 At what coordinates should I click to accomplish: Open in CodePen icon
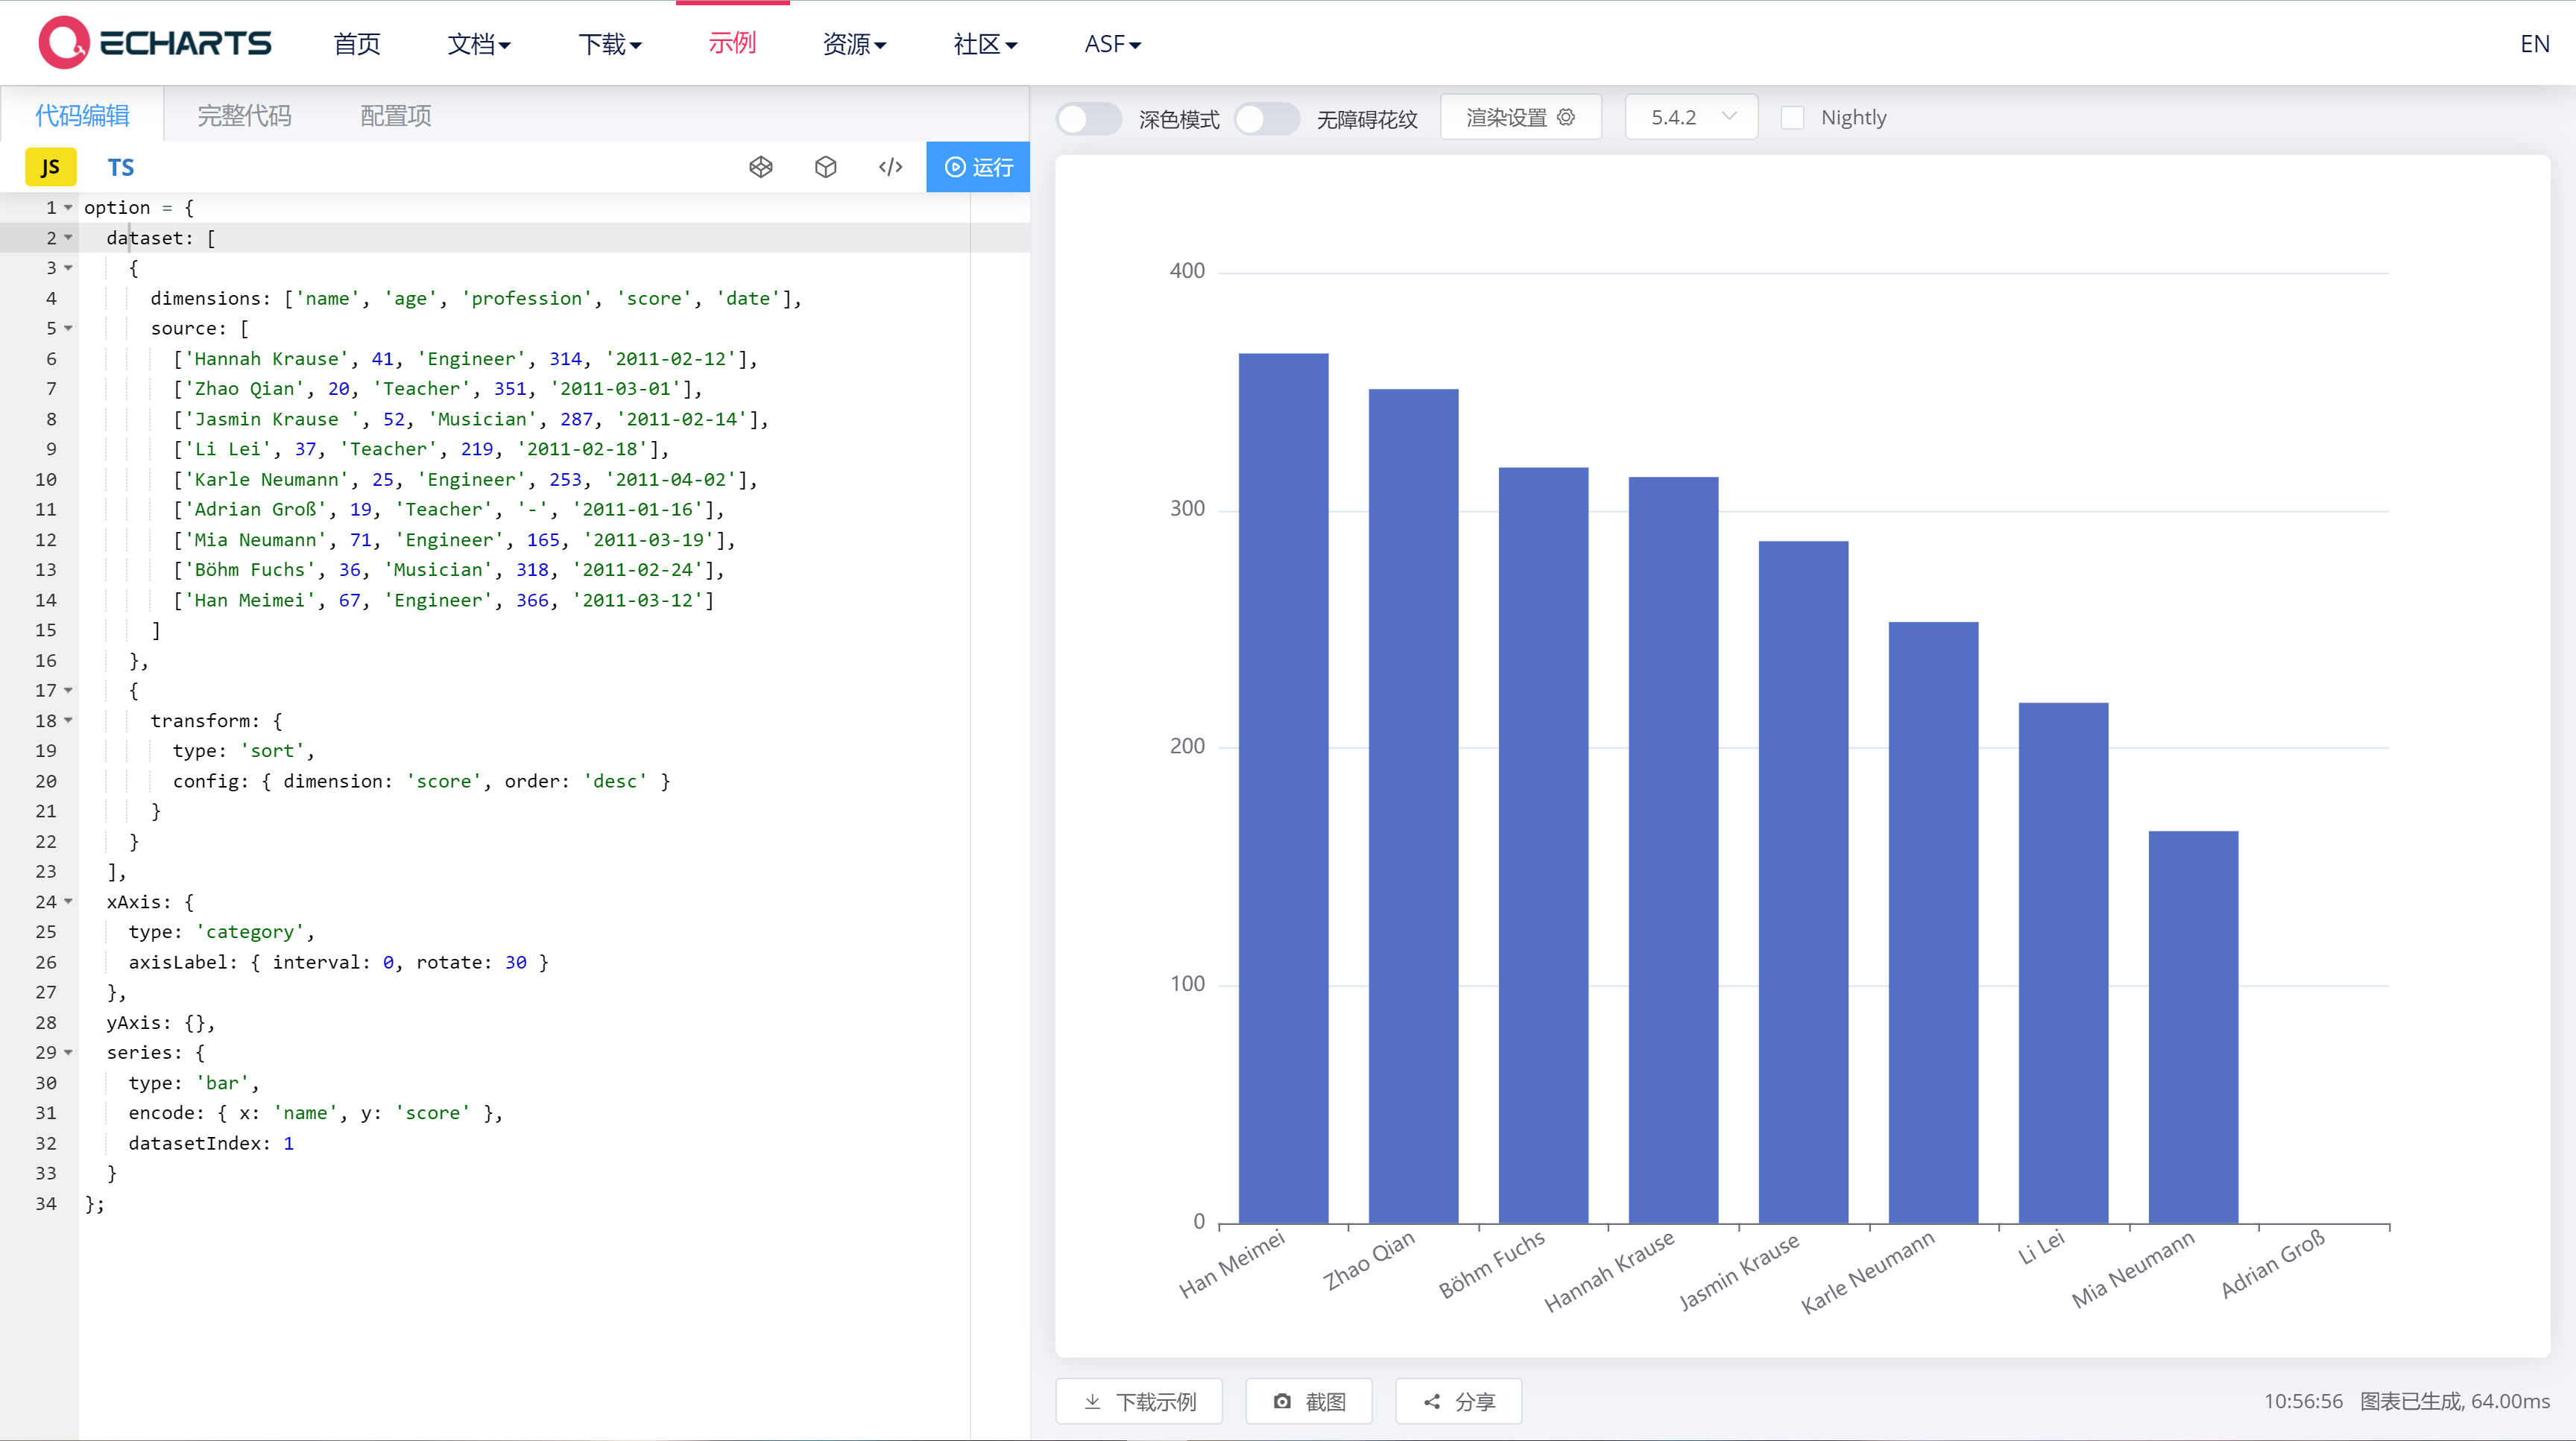coord(761,167)
